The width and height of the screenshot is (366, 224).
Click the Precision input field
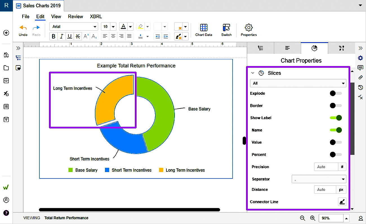click(x=326, y=167)
